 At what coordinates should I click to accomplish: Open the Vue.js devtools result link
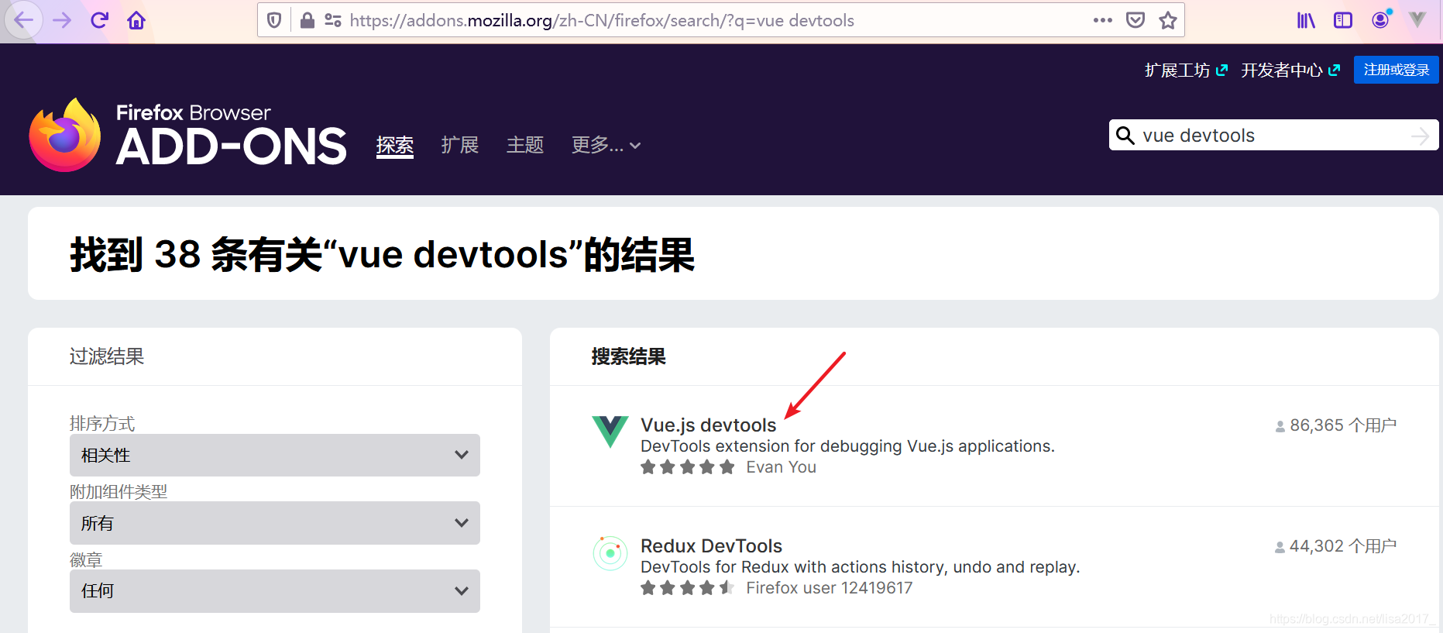tap(708, 425)
